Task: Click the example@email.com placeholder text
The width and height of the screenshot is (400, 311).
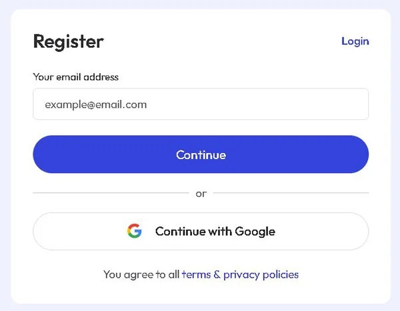Action: (x=96, y=105)
